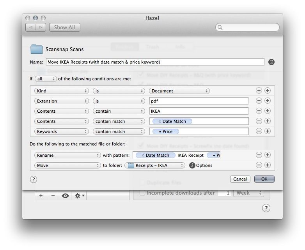Open the gear actions menu
This screenshot has height=250, width=305.
(x=79, y=195)
